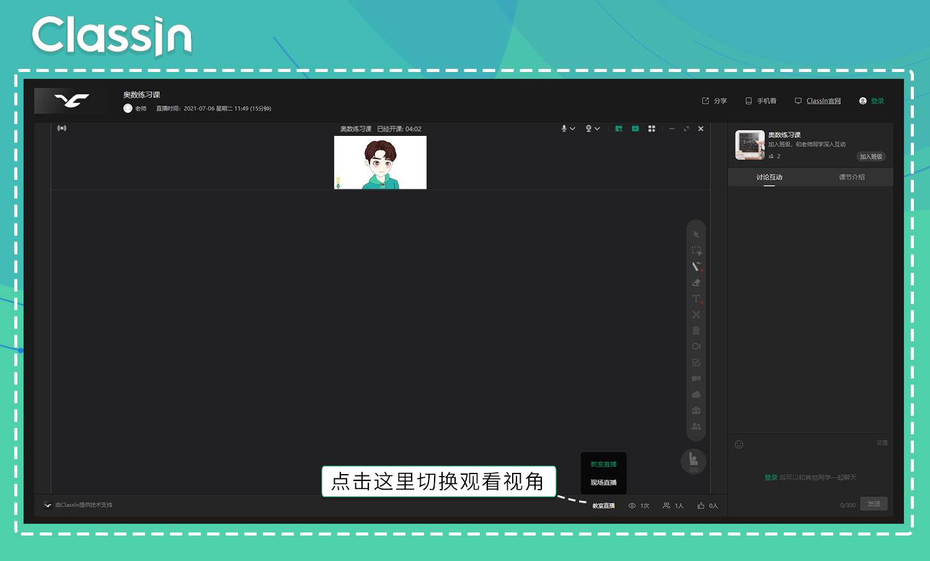Viewport: 930px width, 561px height.
Task: Click the 已经开课: 04:02 timer text
Action: (x=399, y=129)
